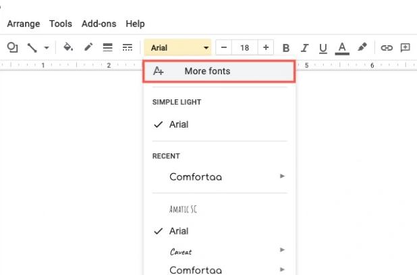Toggle Italic formatting

pos(304,48)
